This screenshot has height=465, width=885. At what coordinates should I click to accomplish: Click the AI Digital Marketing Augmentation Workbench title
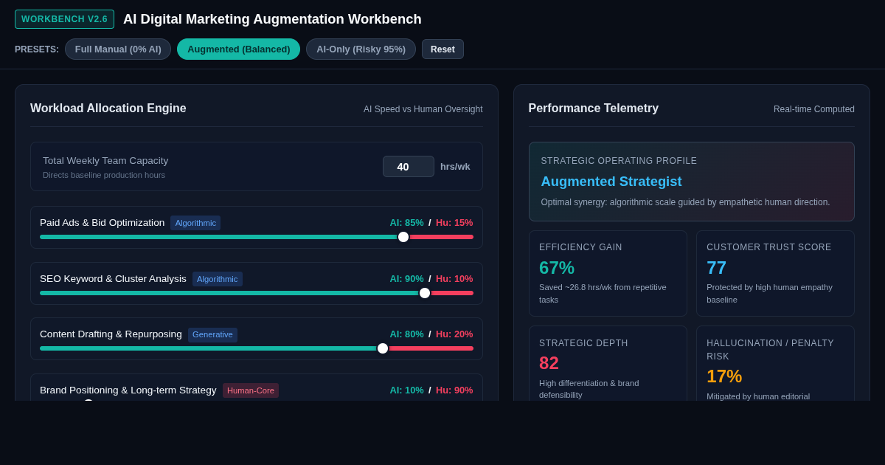(272, 19)
